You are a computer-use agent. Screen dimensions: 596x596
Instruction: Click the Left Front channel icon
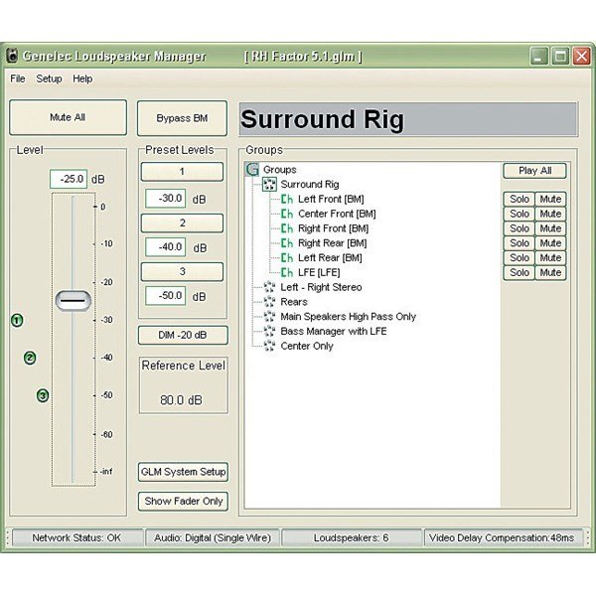[x=287, y=200]
